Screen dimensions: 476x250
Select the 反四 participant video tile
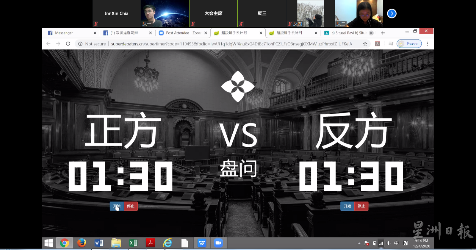(311, 13)
